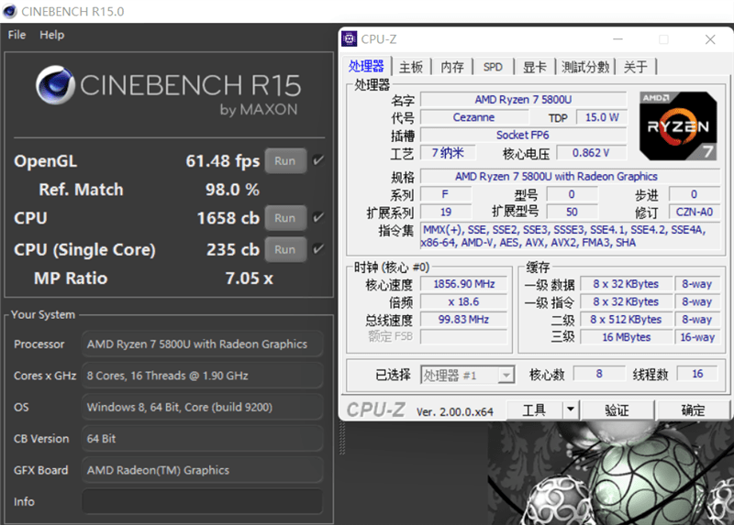Image resolution: width=734 pixels, height=525 pixels.
Task: Switch to the 内存 tab
Action: tap(451, 67)
